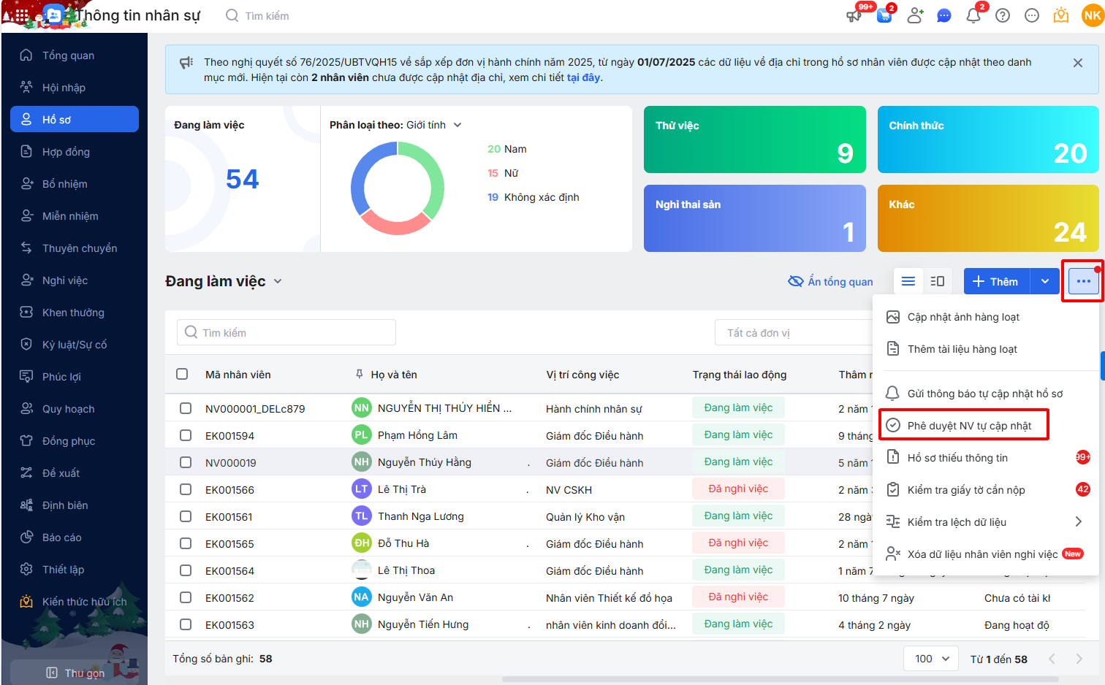Switch to split panel view icon

pos(937,281)
